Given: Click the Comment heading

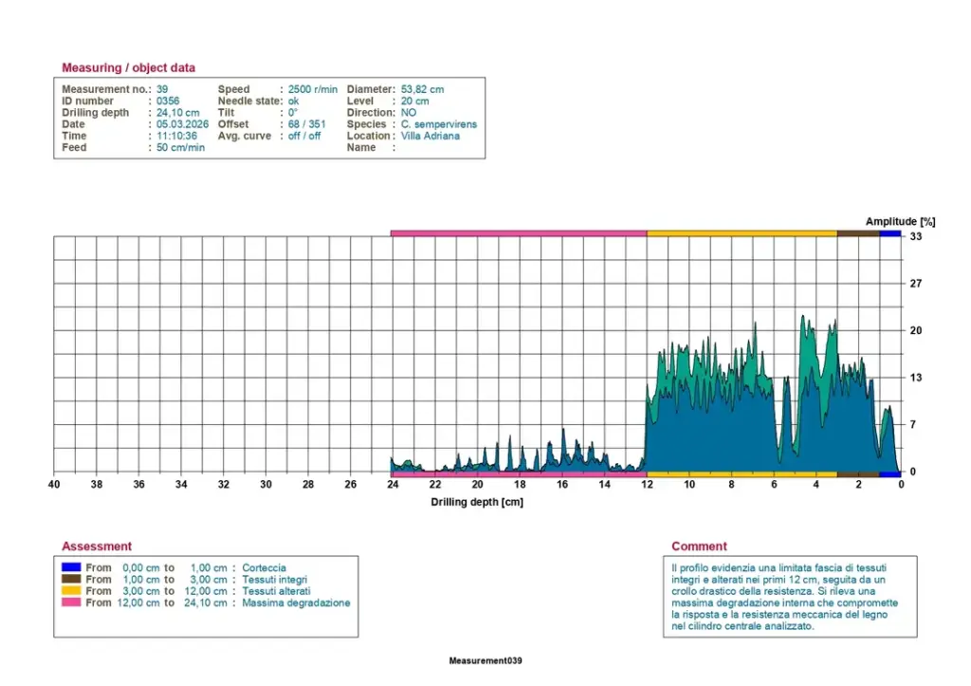Looking at the screenshot, I should pyautogui.click(x=699, y=546).
